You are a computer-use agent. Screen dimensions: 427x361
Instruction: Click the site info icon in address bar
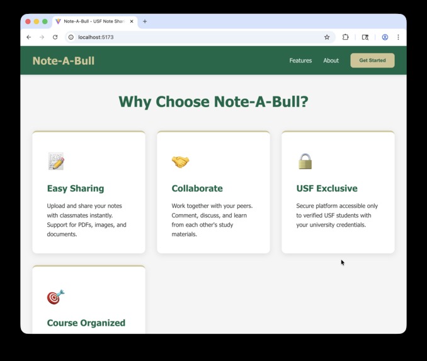point(71,37)
